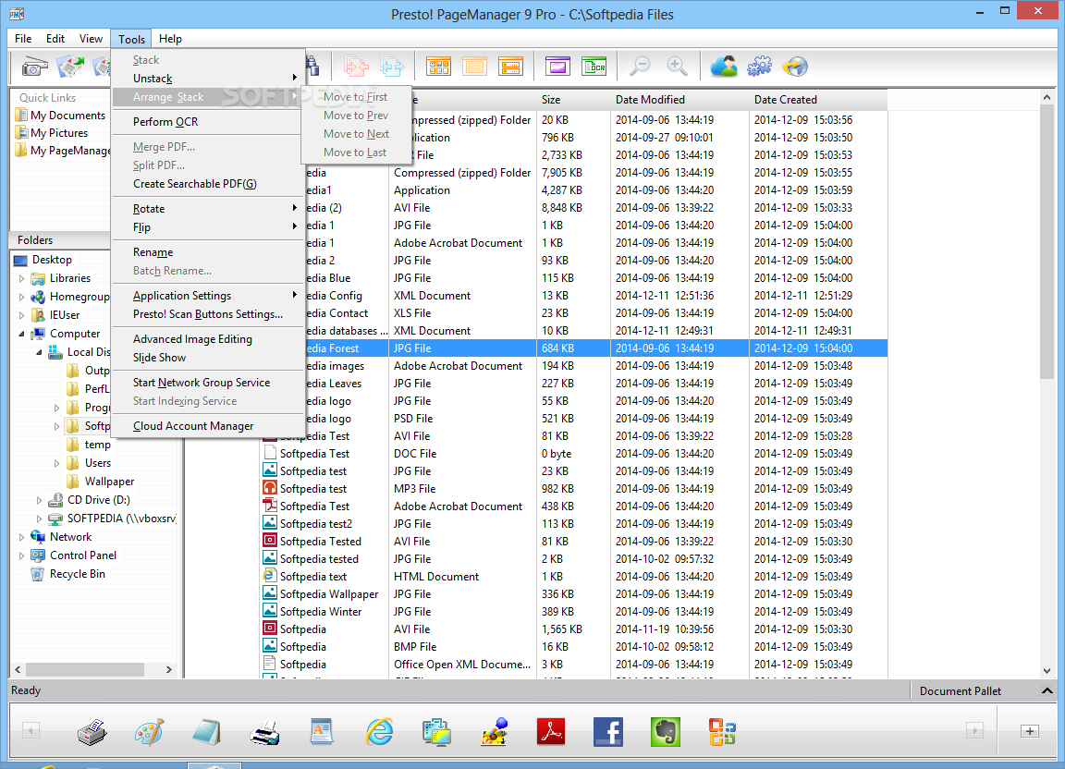
Task: Open the Edit menu
Action: [55, 39]
